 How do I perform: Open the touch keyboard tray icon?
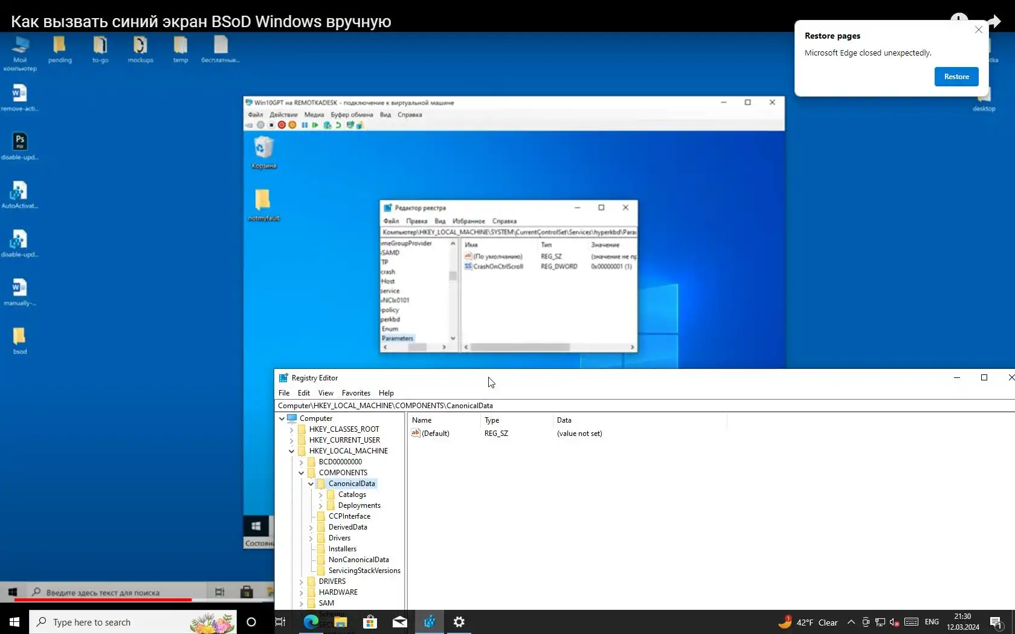point(912,623)
